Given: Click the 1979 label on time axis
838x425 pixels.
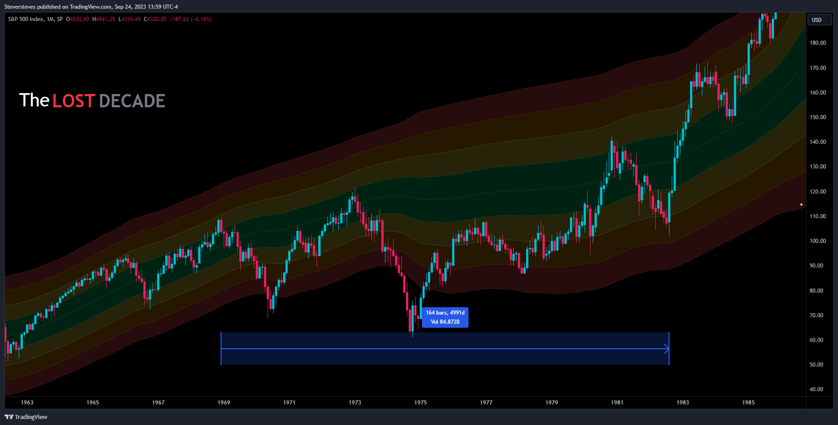Looking at the screenshot, I should pos(552,402).
